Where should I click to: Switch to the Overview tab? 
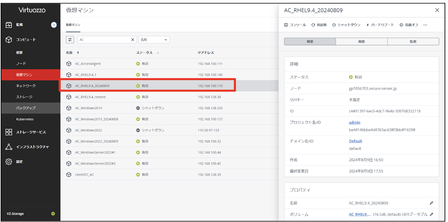[x=310, y=41]
